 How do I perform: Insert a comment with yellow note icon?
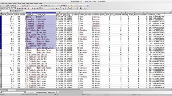click(x=74, y=6)
